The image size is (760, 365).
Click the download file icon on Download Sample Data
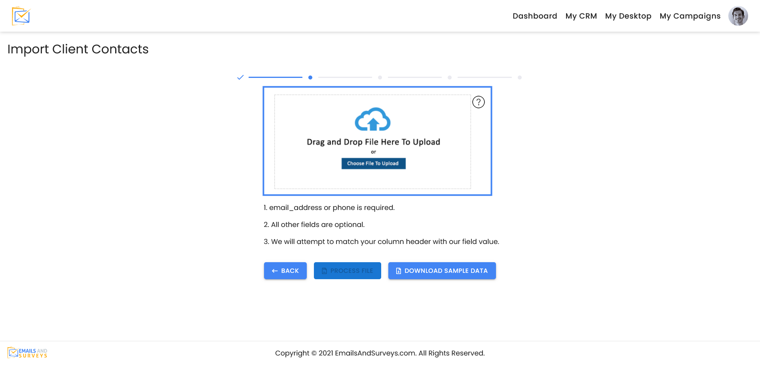click(x=398, y=270)
